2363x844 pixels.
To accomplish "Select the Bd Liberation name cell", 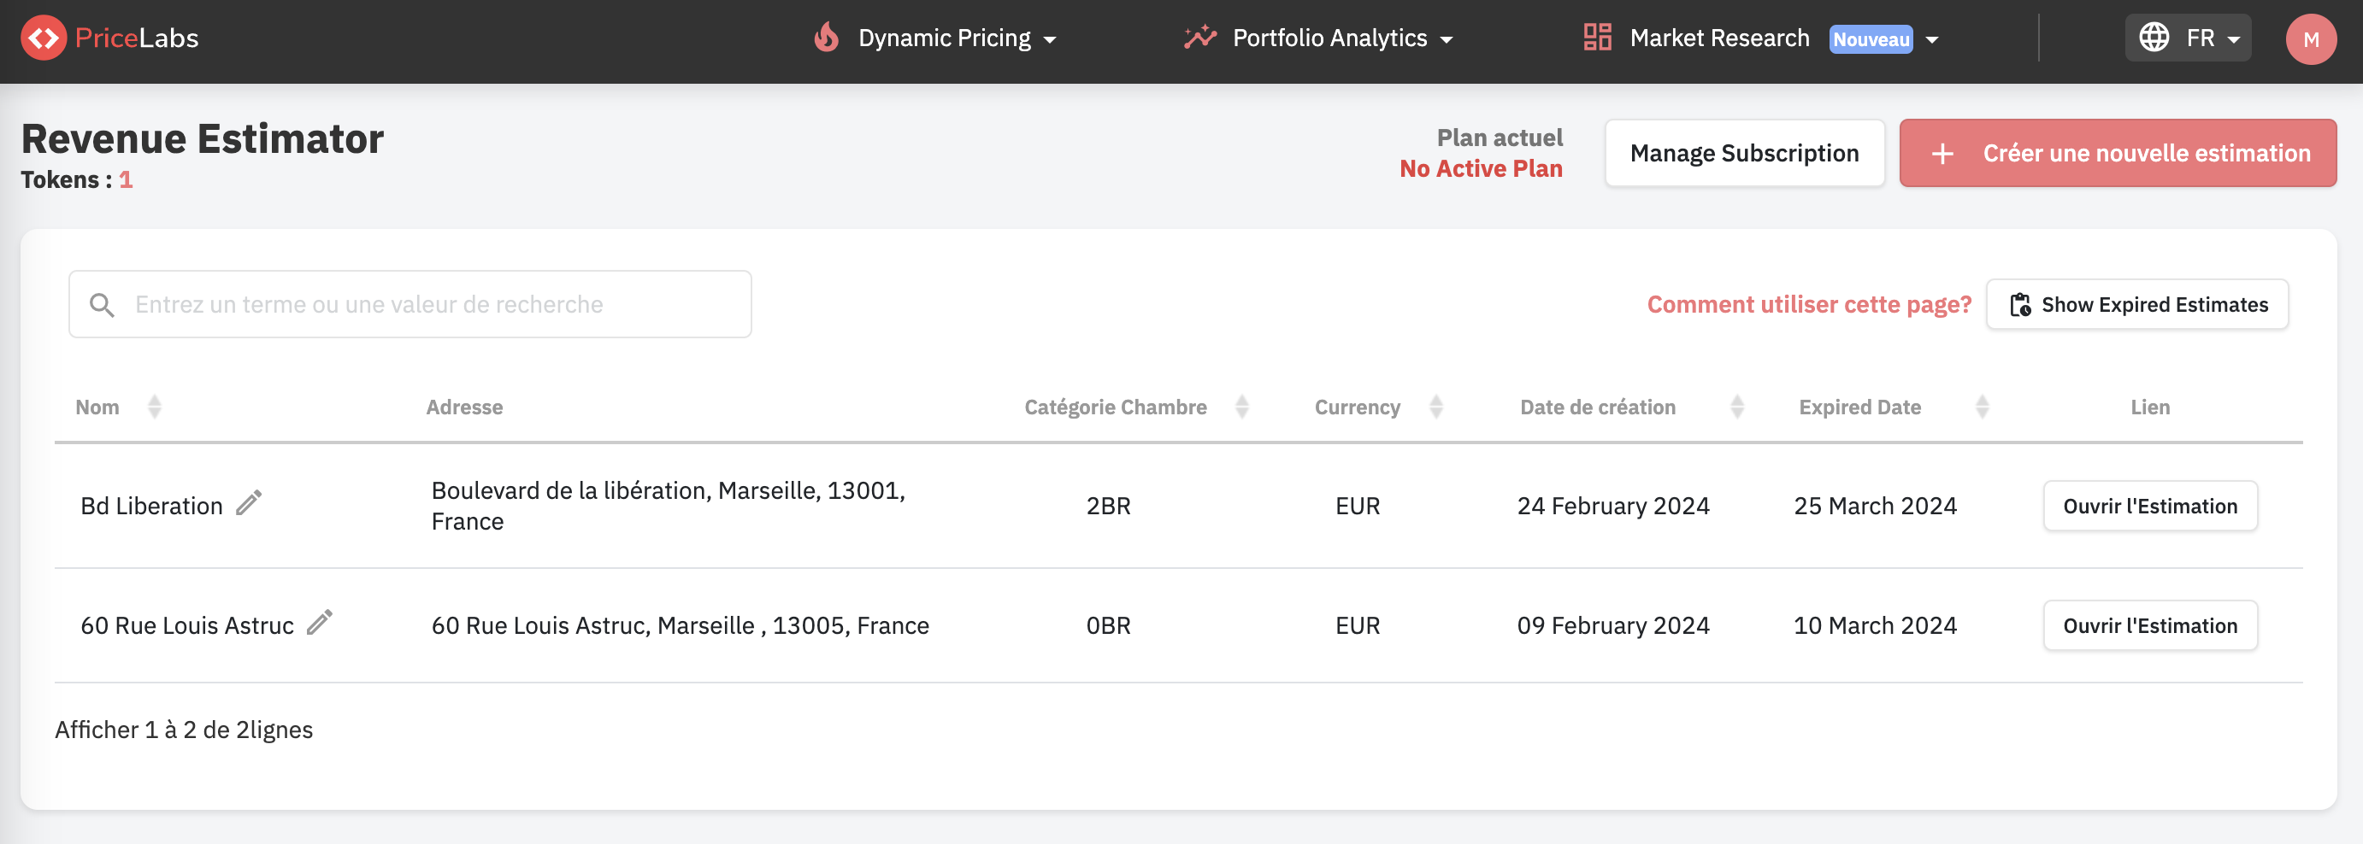I will [x=151, y=506].
